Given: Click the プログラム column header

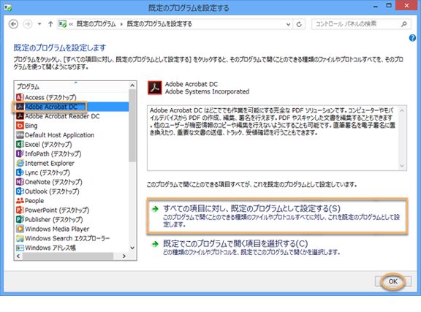Looking at the screenshot, I should click(x=72, y=87).
